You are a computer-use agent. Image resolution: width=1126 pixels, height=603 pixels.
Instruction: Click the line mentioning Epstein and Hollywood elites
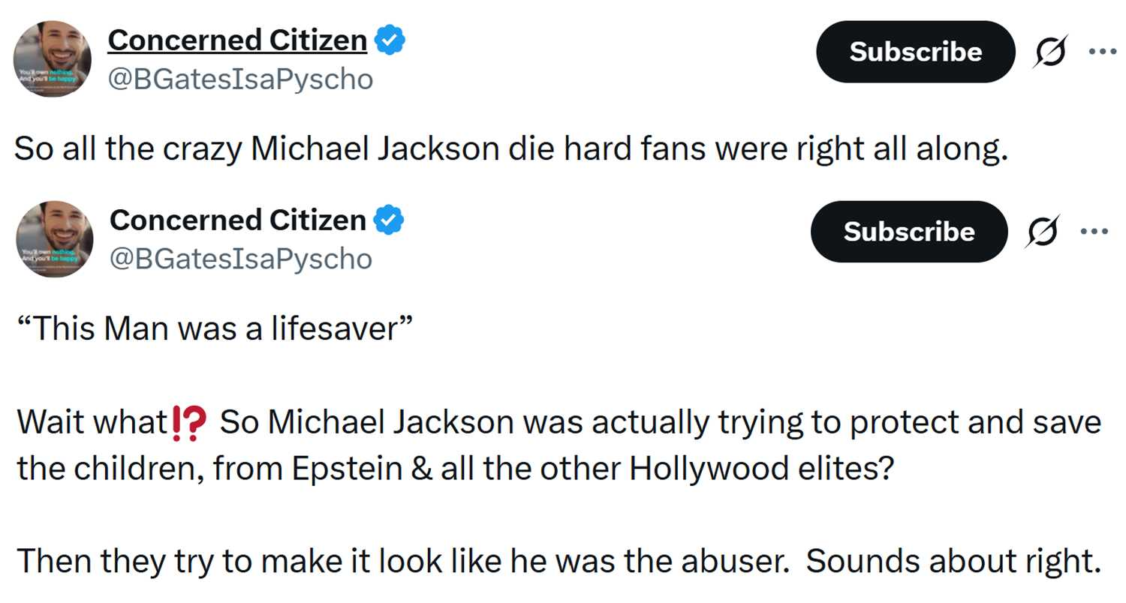pos(455,469)
